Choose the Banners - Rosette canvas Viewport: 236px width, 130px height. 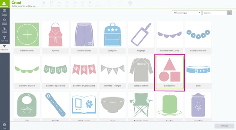[198, 37]
